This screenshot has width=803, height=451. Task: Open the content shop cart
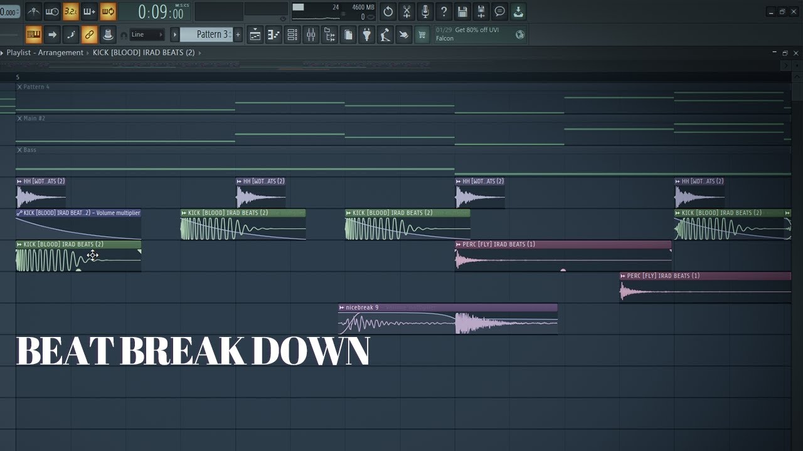(x=423, y=34)
